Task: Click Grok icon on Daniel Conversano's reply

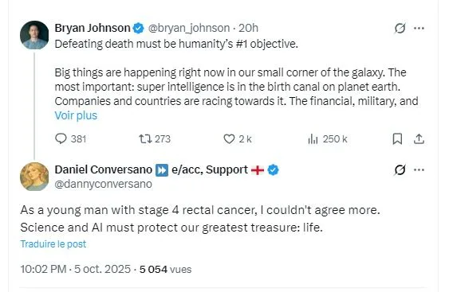Action: tap(400, 170)
